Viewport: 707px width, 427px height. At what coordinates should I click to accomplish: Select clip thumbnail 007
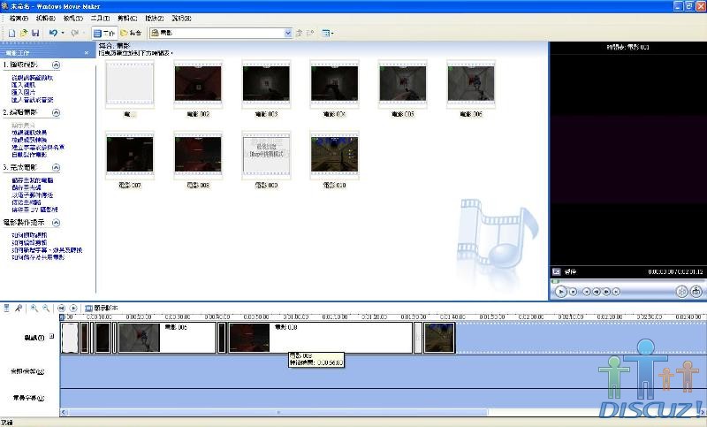[130, 155]
